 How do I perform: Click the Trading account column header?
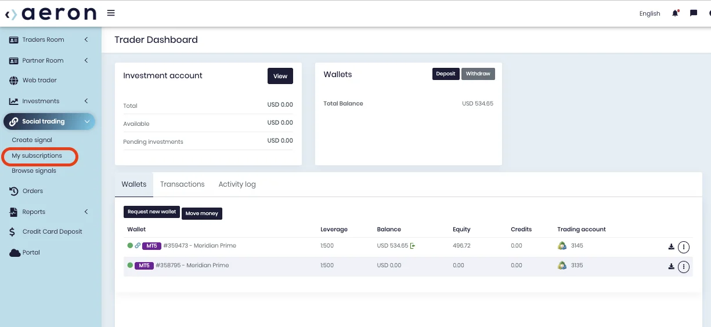[582, 230]
